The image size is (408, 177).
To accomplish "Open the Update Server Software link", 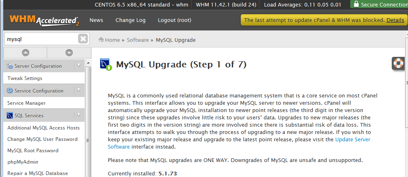I will point(353,140).
